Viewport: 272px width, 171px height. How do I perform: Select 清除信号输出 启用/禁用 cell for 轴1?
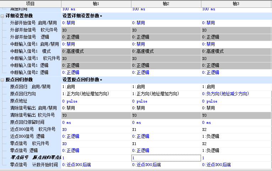click(96, 108)
